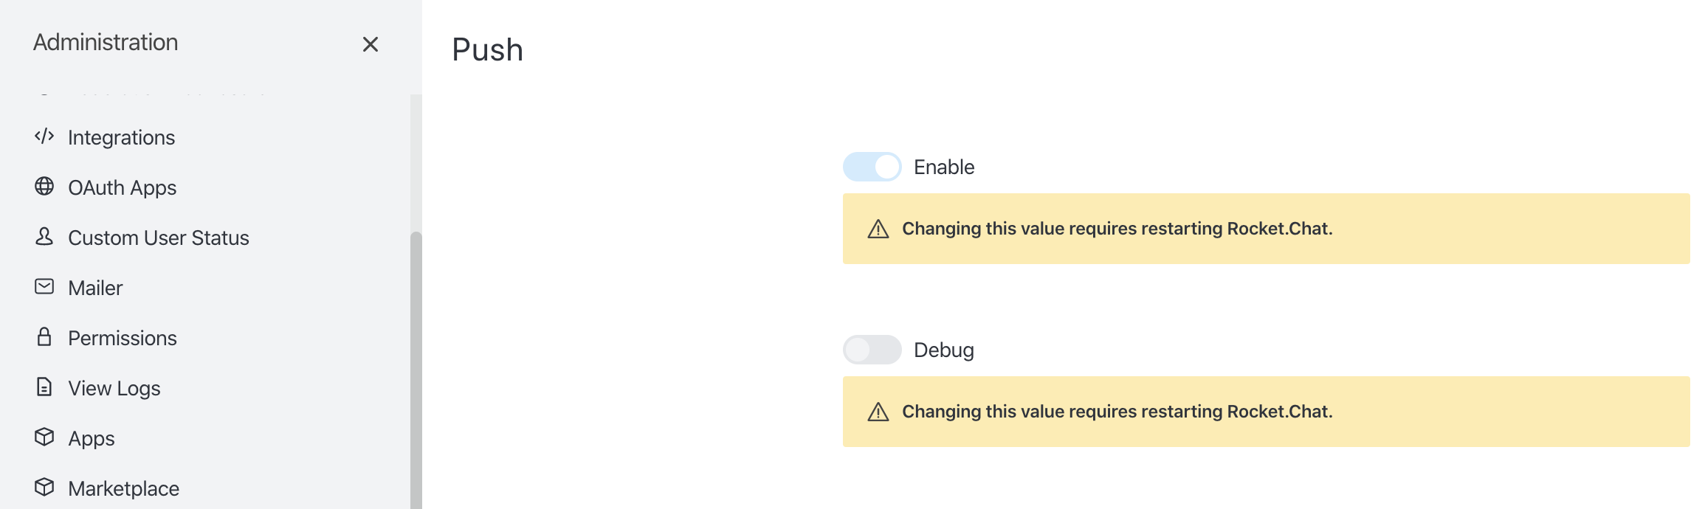
Task: Click the Push page heading
Action: tap(488, 50)
